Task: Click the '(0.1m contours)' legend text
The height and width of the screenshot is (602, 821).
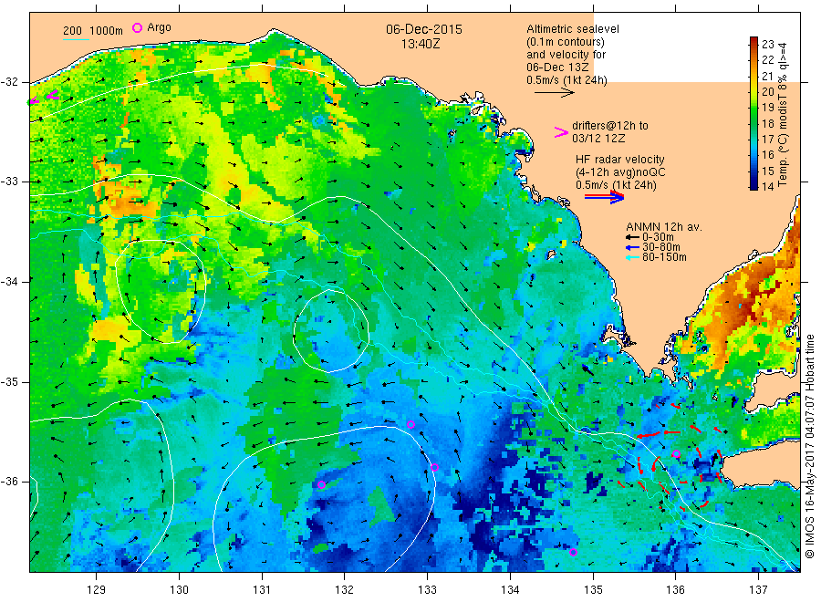Action: [565, 42]
